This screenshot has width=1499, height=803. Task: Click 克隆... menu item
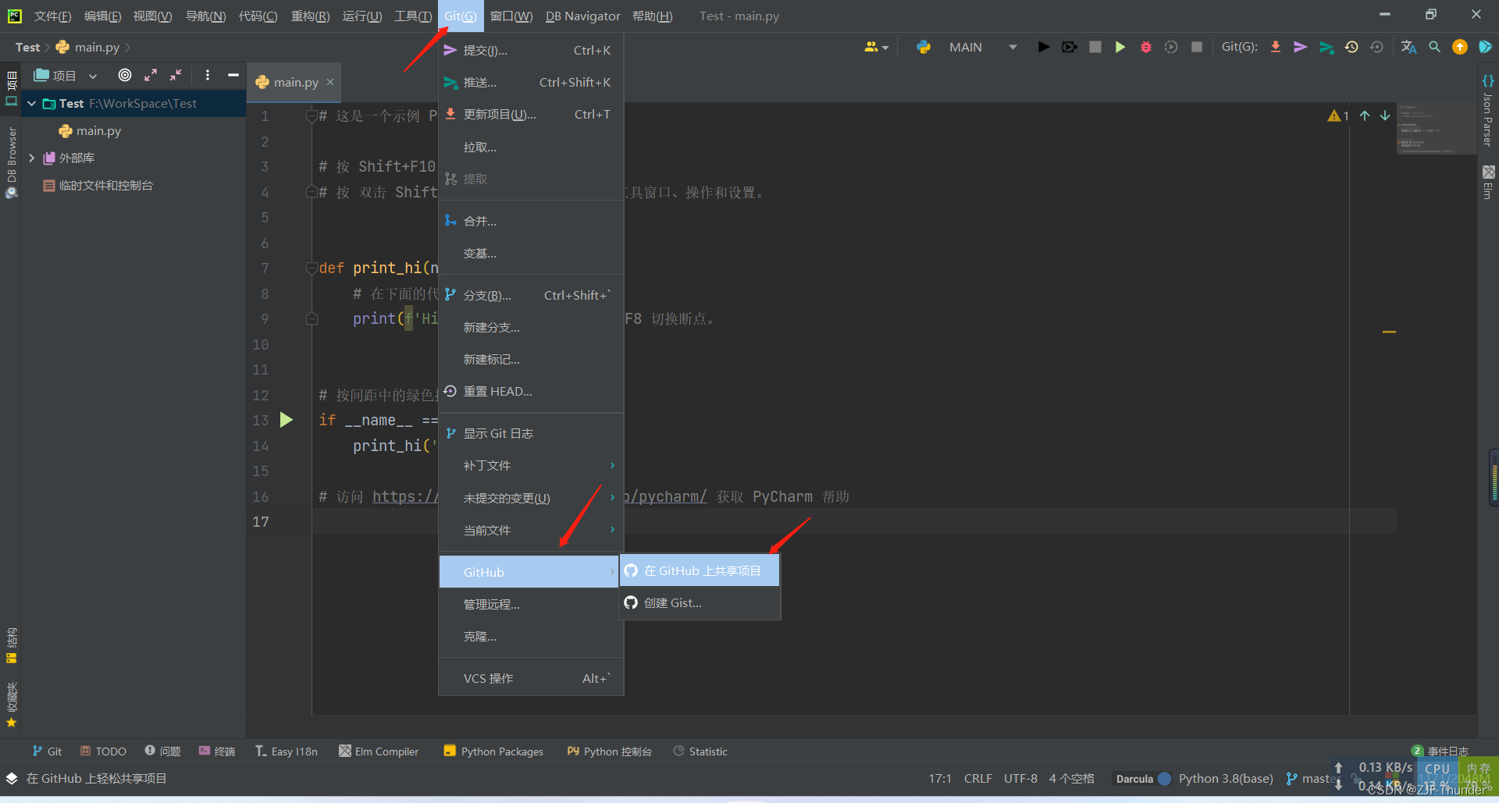pyautogui.click(x=531, y=636)
